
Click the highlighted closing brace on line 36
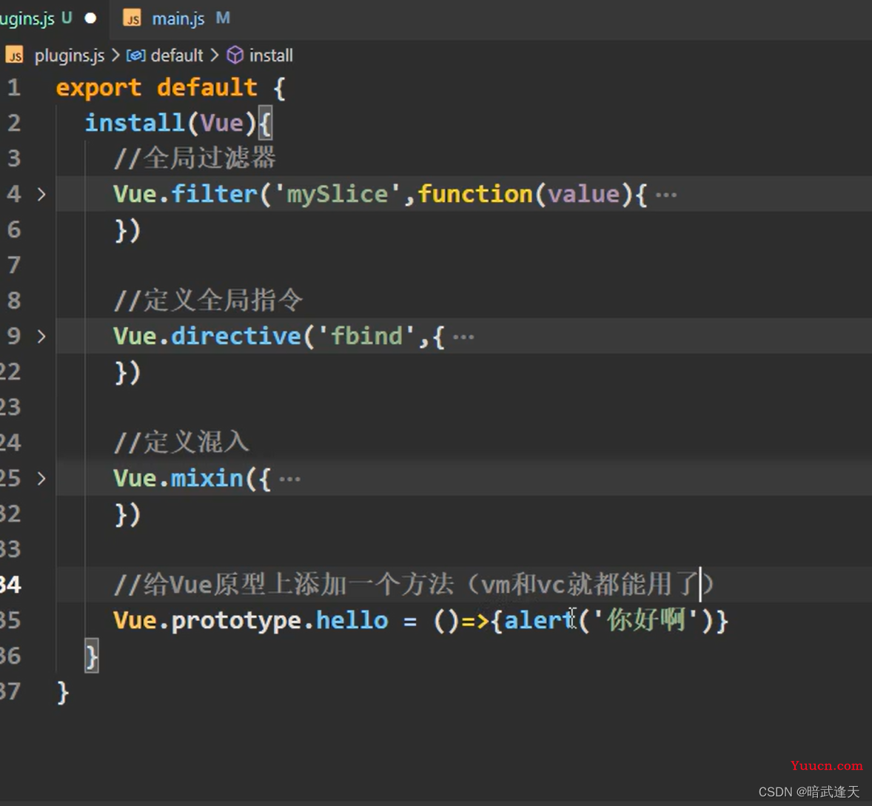(91, 656)
